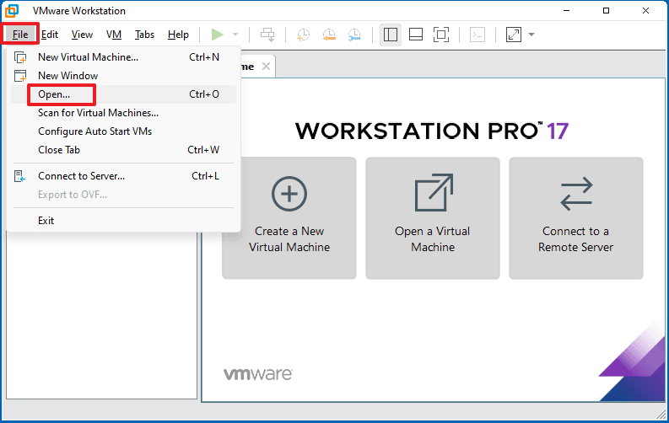Select Connect to Server... menu item
Viewport: 669px width, 423px height.
tap(81, 176)
